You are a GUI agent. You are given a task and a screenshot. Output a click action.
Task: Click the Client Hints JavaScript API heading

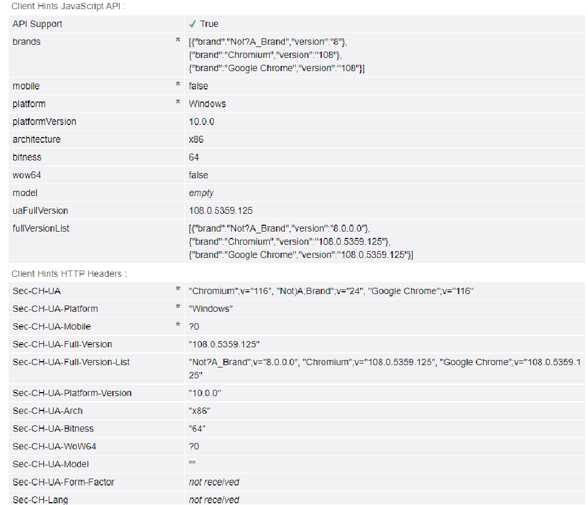[68, 6]
